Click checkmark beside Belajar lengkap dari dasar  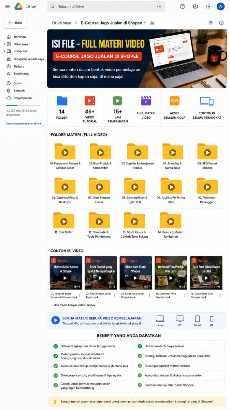pyautogui.click(x=56, y=346)
